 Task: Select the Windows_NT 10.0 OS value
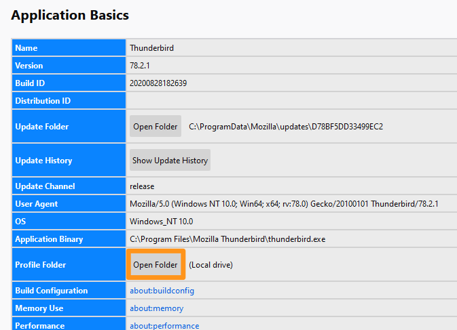pyautogui.click(x=161, y=222)
